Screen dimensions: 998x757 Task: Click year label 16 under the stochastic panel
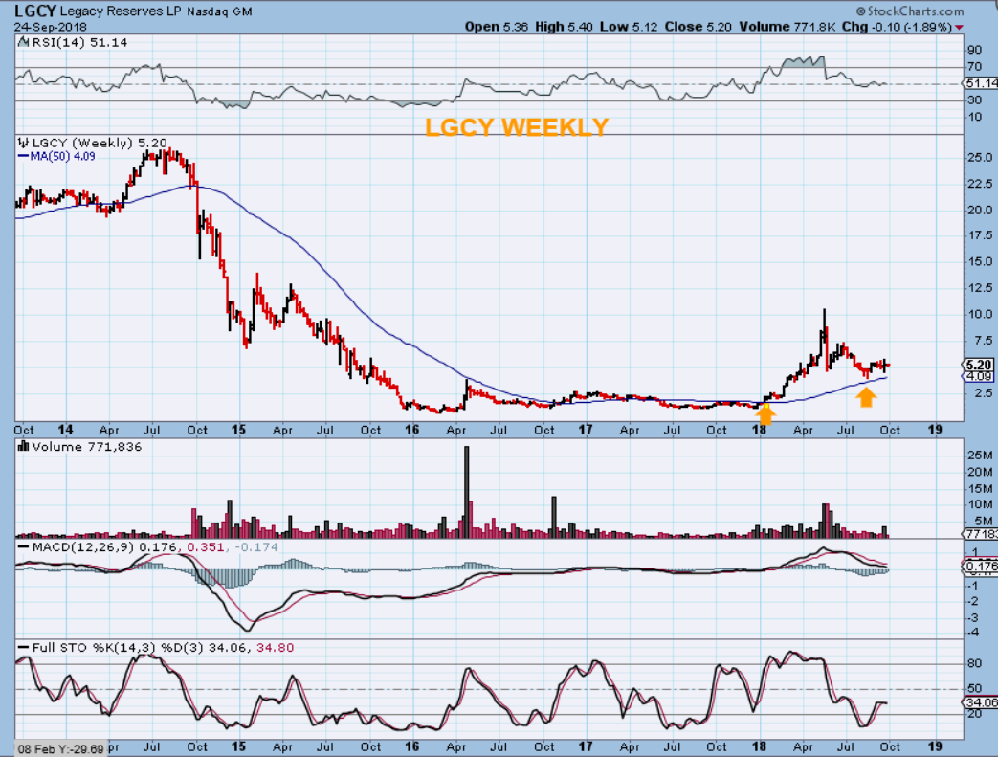[411, 746]
